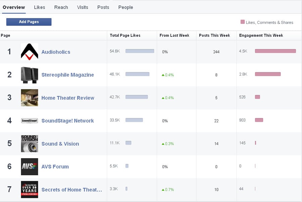
Task: Open the Home Theater Review thumbnail
Action: tap(29, 98)
